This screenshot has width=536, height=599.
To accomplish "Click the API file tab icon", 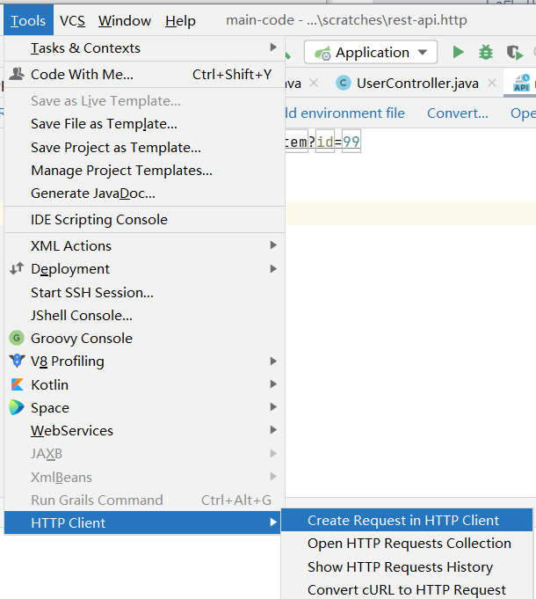I will click(522, 83).
